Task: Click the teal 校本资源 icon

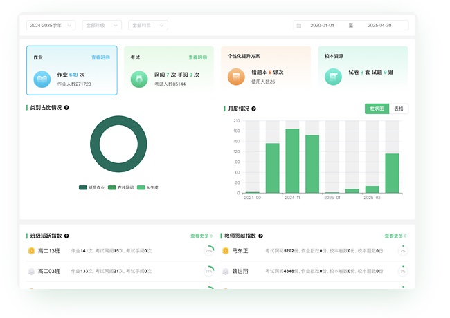Action: coord(333,77)
